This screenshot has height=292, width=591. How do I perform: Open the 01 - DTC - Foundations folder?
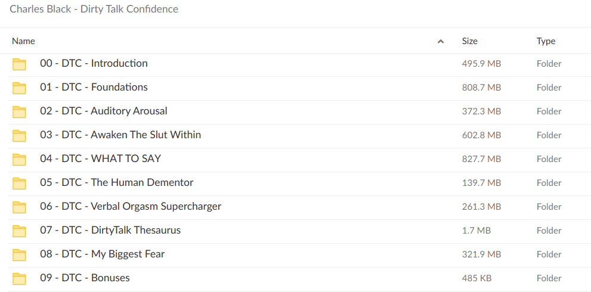94,87
